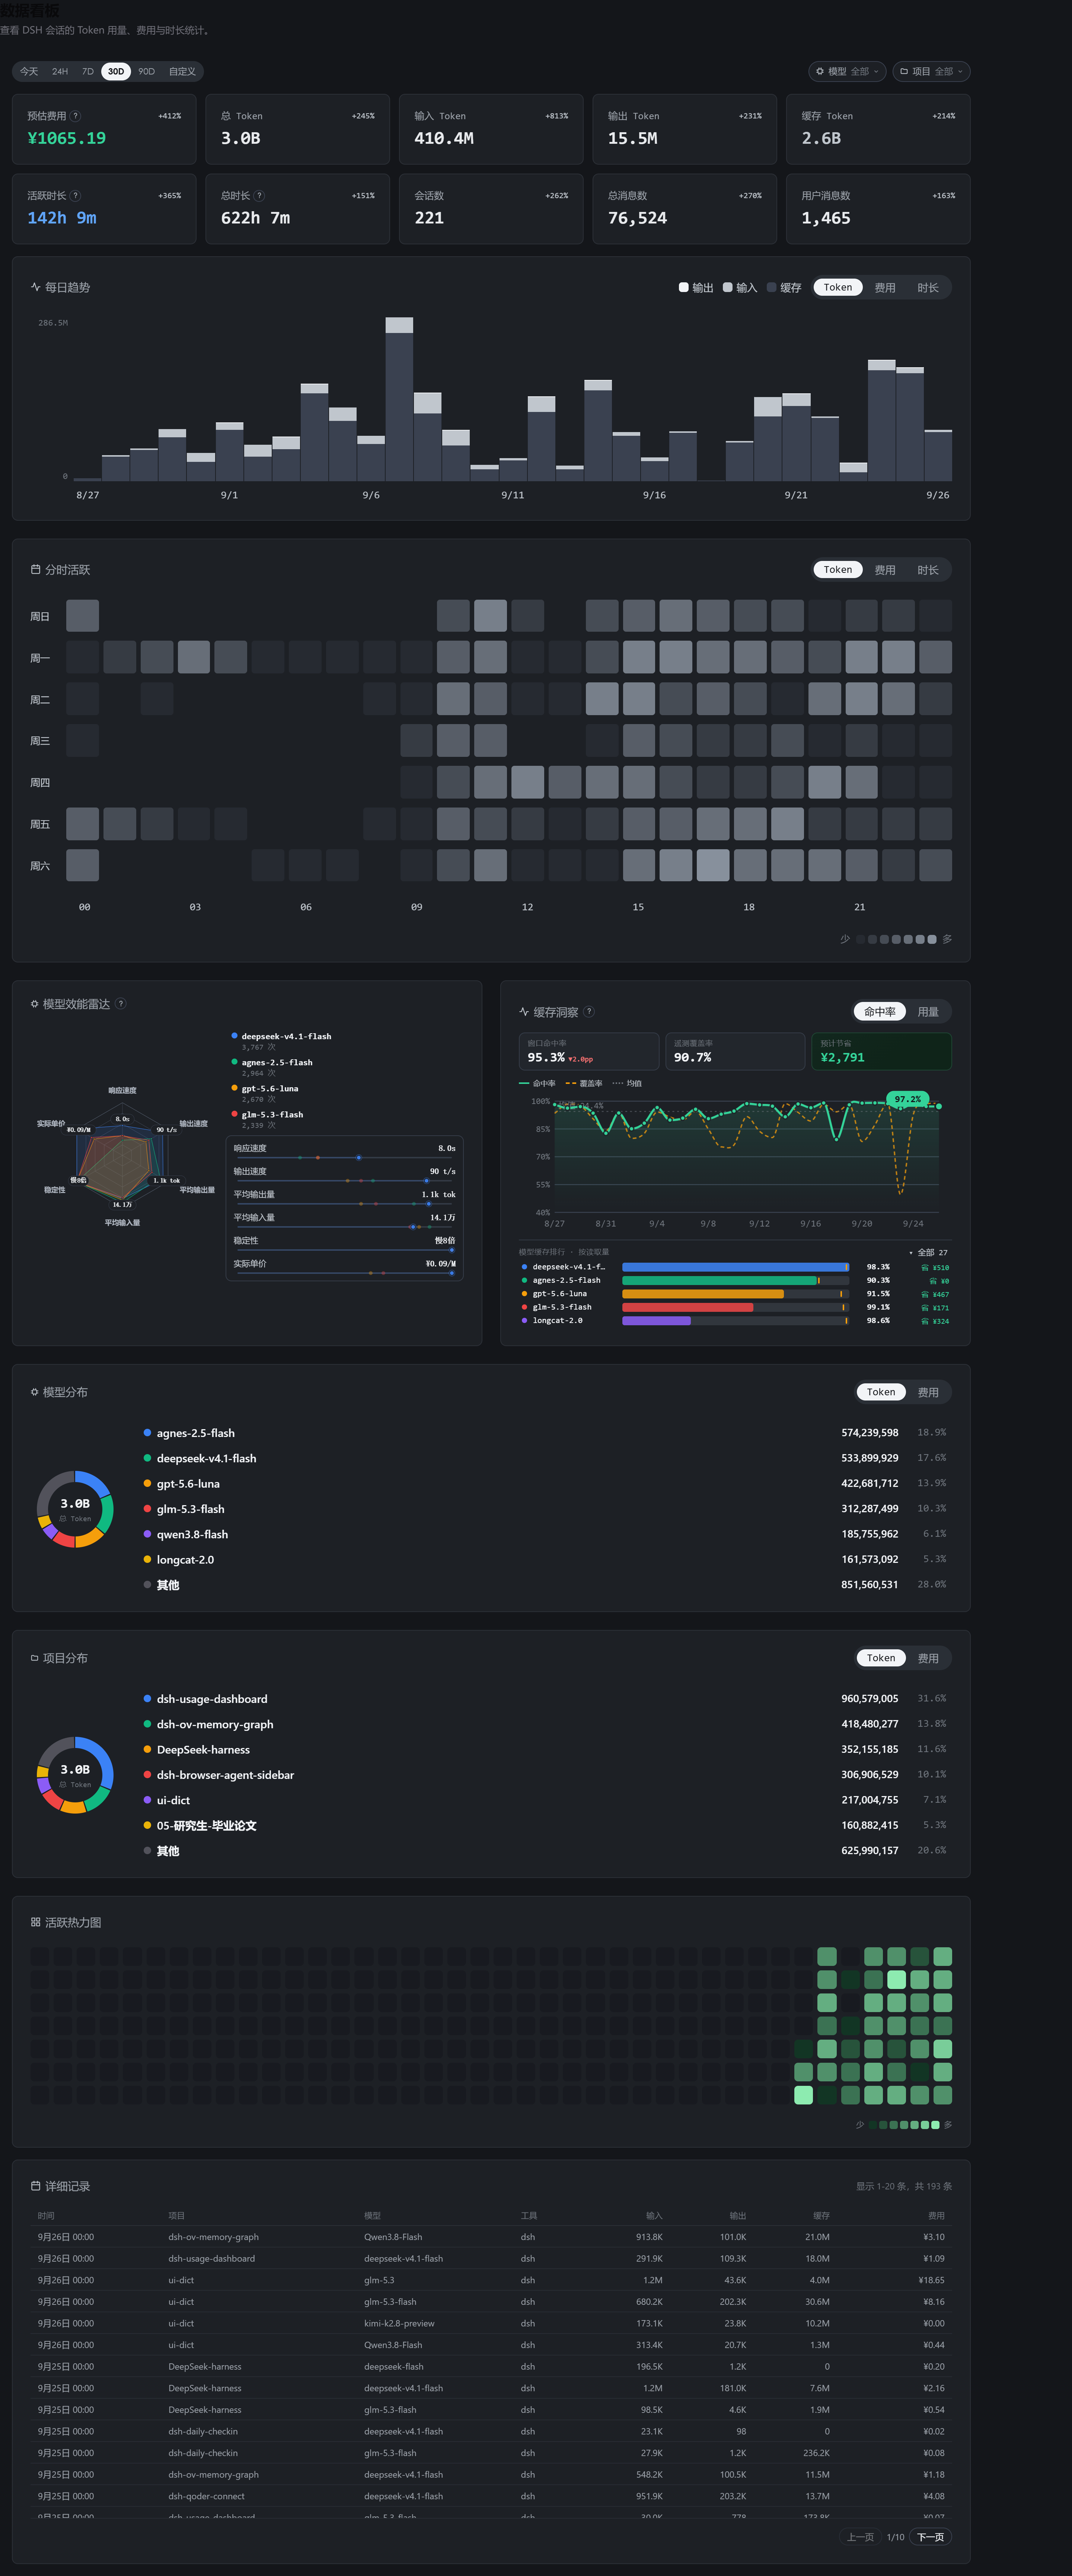This screenshot has width=1072, height=2576.
Task: Open the 项目 全部 filter dropdown
Action: [x=931, y=72]
